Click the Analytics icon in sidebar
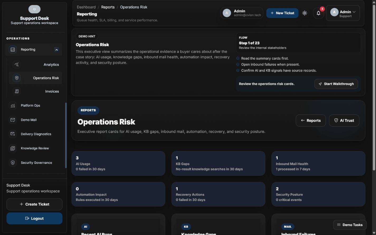 pyautogui.click(x=17, y=65)
